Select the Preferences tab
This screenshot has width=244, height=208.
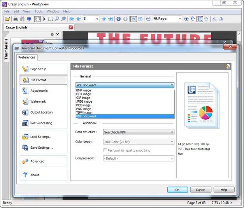27,57
